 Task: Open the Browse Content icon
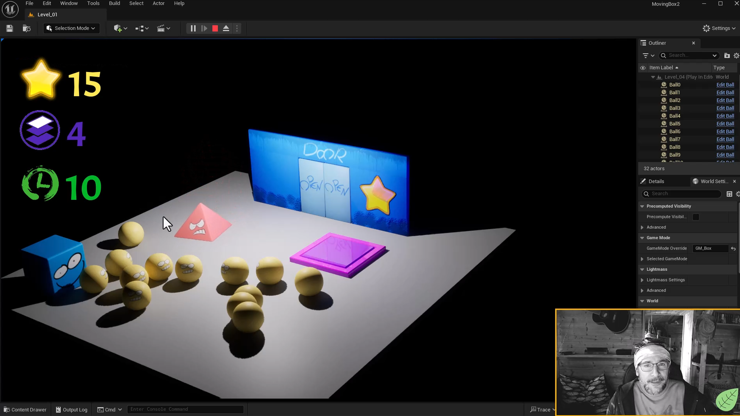tap(27, 29)
